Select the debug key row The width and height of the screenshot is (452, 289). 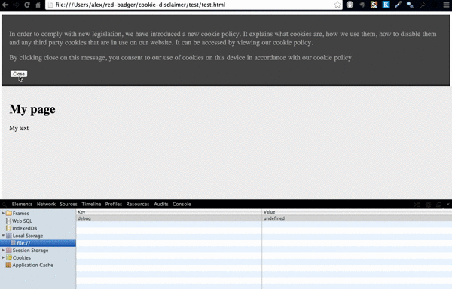click(264, 218)
